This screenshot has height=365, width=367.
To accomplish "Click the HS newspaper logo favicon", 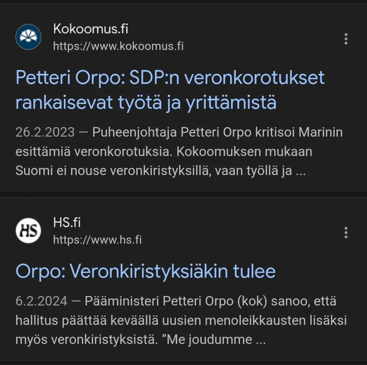I will coord(28,230).
